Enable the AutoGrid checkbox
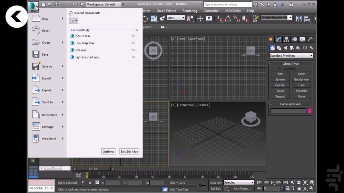Viewport: 344px width, 193px height. (280, 69)
